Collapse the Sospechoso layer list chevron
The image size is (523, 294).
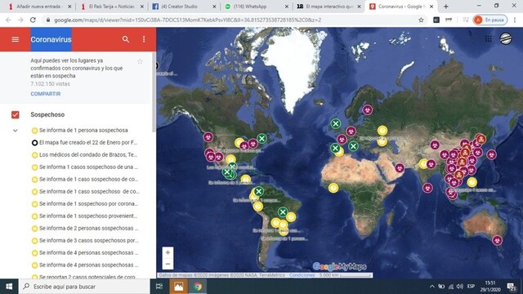16,131
